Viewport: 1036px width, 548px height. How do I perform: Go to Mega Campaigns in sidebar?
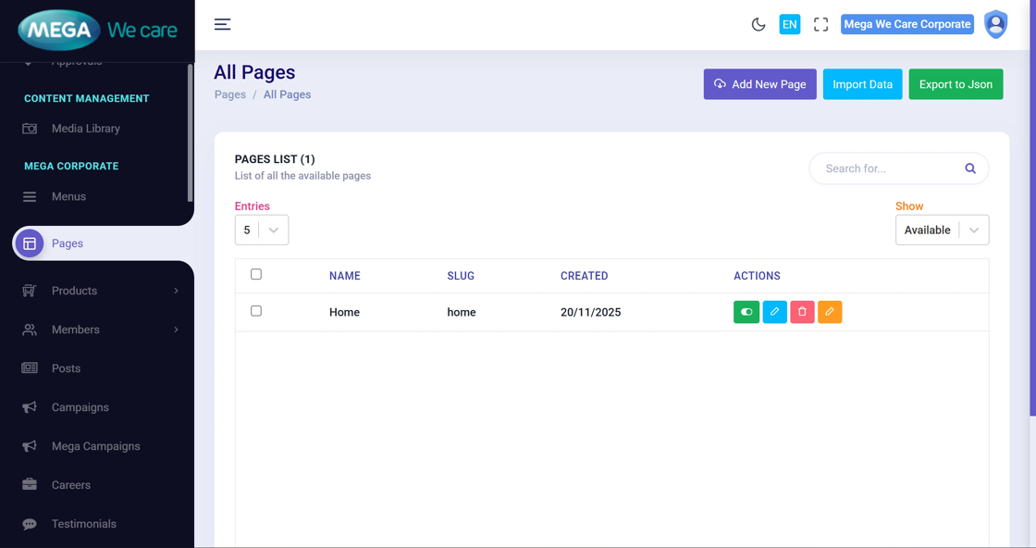tap(95, 446)
